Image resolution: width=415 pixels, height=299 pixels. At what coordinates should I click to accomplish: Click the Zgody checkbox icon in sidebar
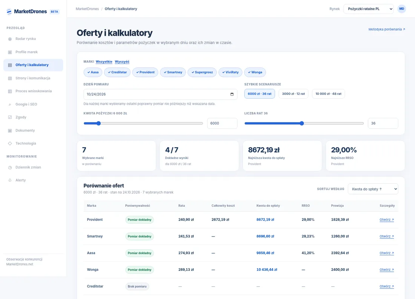(10, 117)
